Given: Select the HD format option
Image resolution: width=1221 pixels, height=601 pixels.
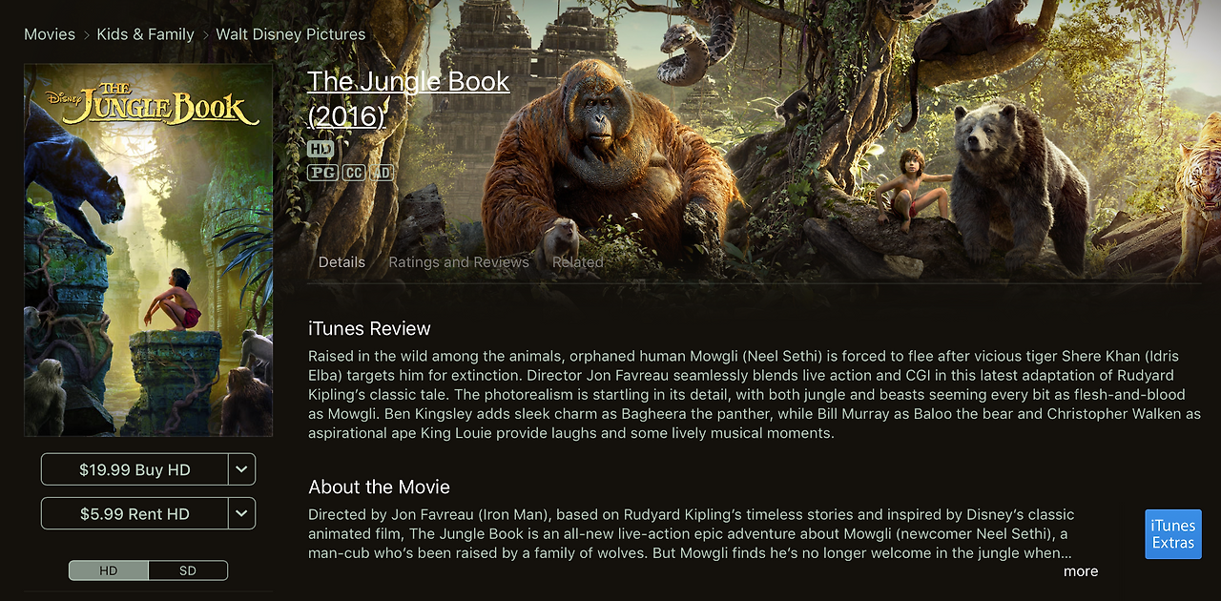Looking at the screenshot, I should [109, 570].
